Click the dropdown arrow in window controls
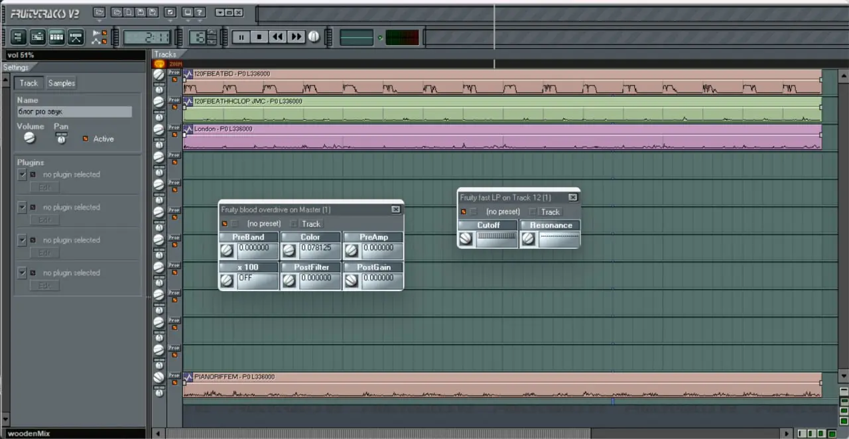 point(220,12)
